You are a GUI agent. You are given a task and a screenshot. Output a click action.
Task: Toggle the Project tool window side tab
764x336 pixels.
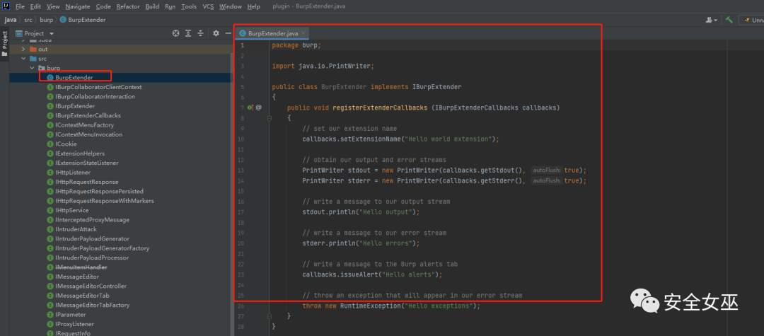(4, 41)
